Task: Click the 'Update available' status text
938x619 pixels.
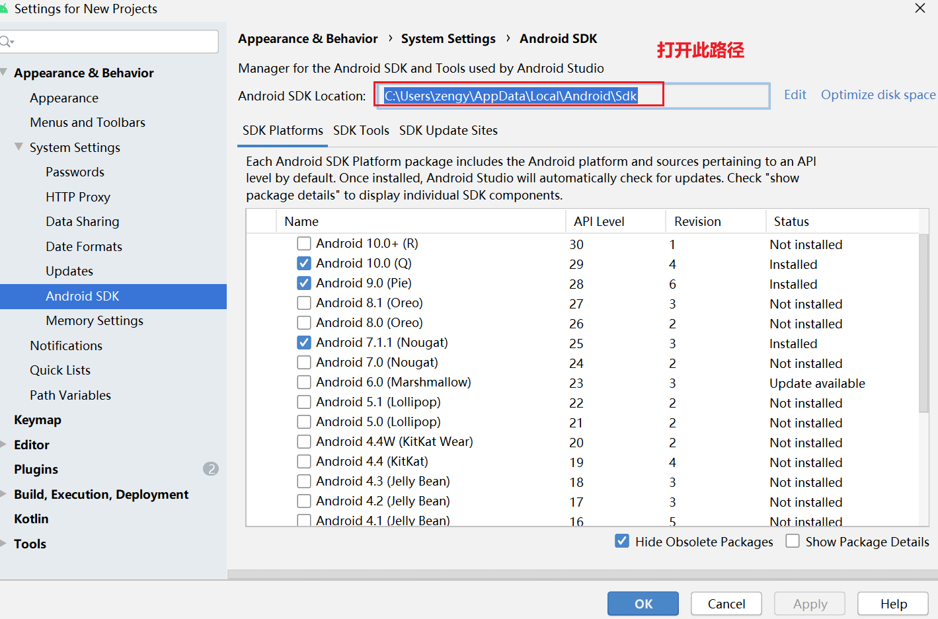Action: point(817,383)
